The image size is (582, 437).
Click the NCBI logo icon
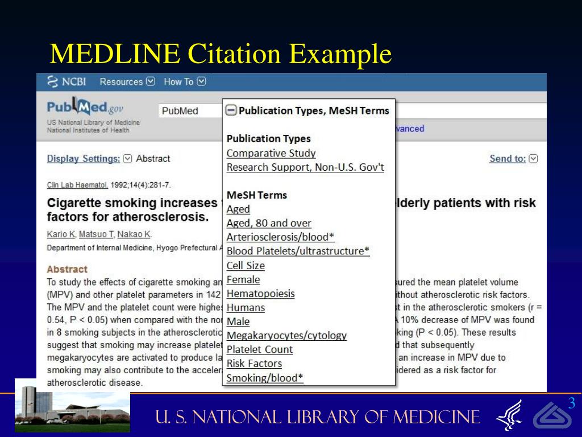coord(53,82)
